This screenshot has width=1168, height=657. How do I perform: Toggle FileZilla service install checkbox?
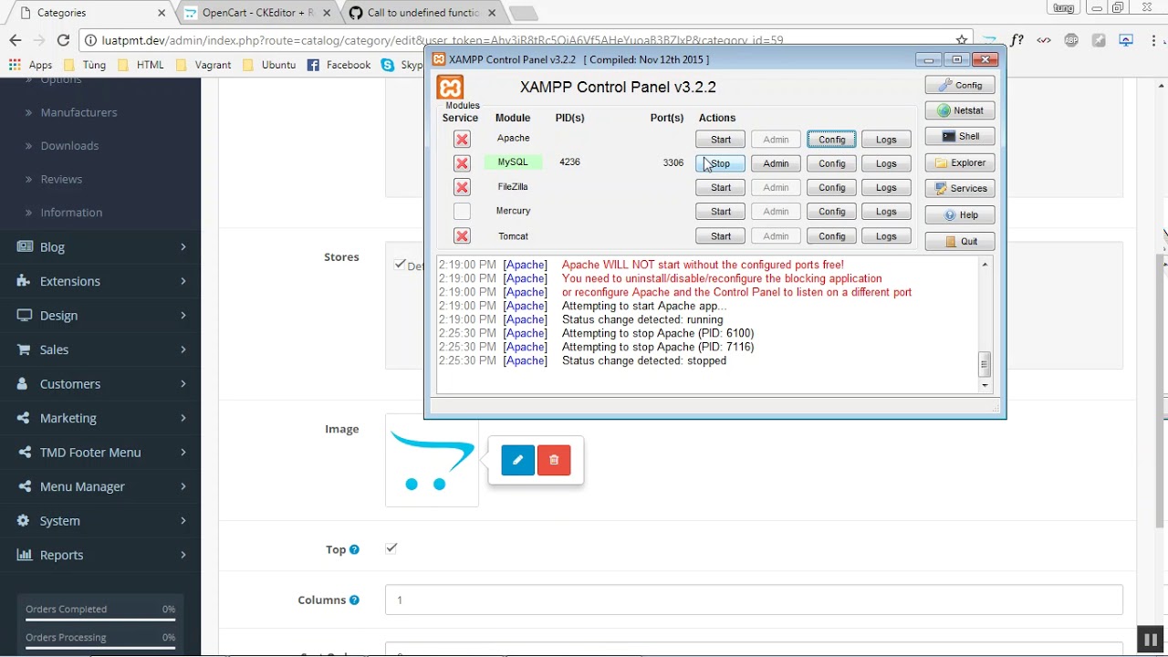pyautogui.click(x=462, y=187)
